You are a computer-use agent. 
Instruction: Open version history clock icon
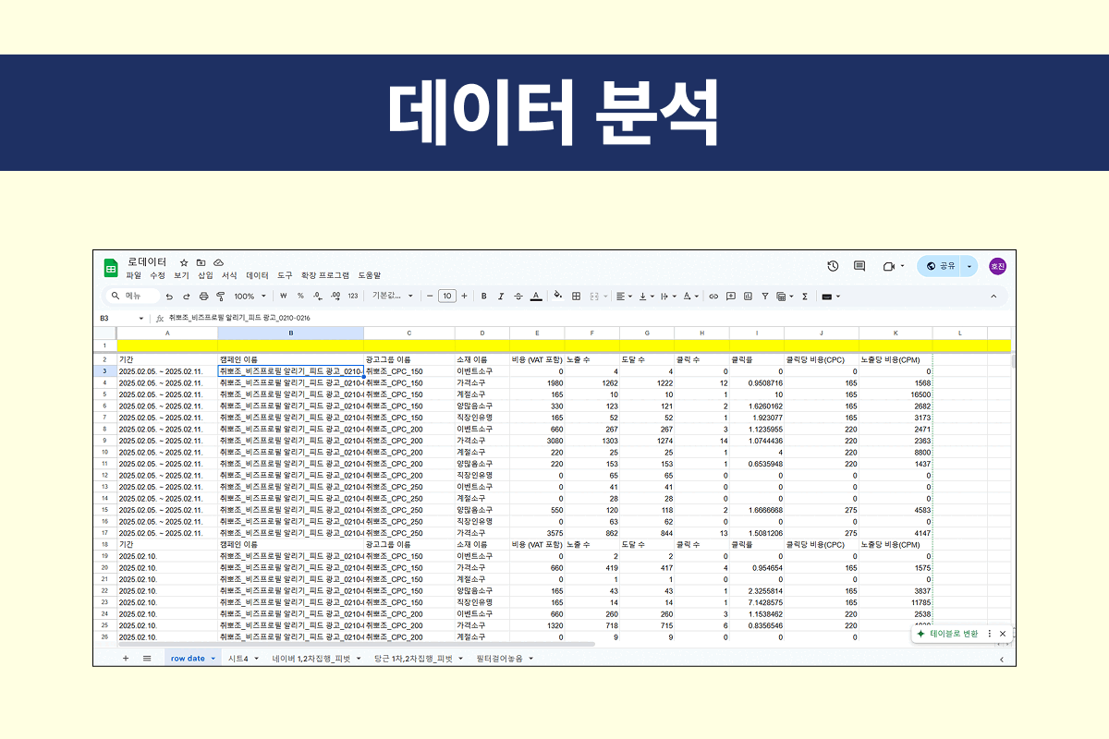coord(833,266)
